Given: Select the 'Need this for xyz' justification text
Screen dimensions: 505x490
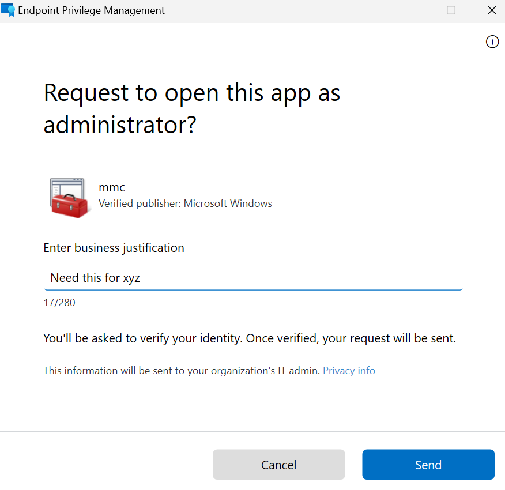Looking at the screenshot, I should 95,277.
